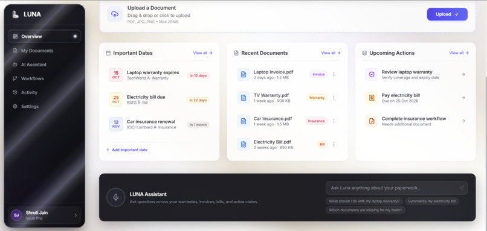487x231 pixels.
Task: Click the Upload a Document drop zone title
Action: [x=152, y=8]
